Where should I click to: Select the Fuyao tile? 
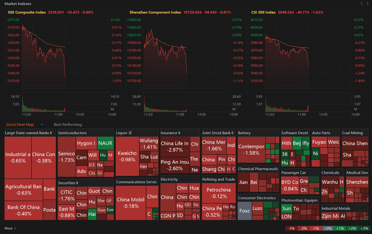click(x=319, y=142)
